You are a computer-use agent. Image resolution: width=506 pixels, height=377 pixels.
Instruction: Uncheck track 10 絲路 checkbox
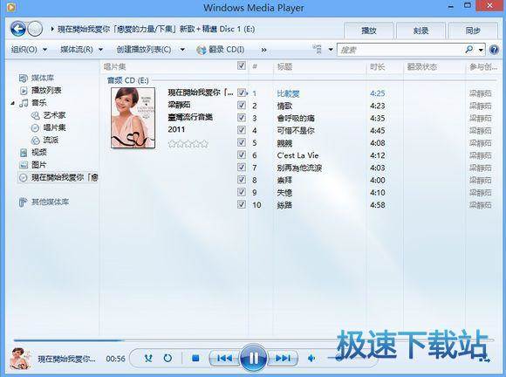click(242, 204)
